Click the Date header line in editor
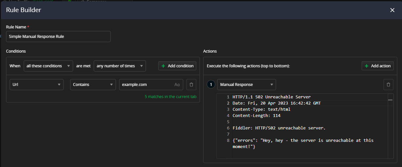The width and height of the screenshot is (402, 167). tap(276, 103)
